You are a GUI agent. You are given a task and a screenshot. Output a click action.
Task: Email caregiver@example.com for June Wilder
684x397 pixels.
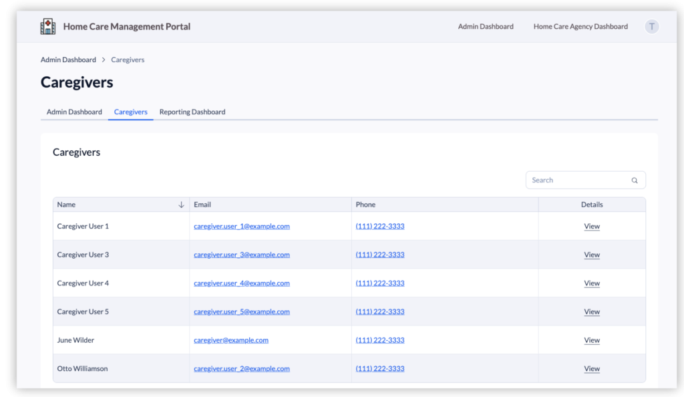pyautogui.click(x=231, y=340)
